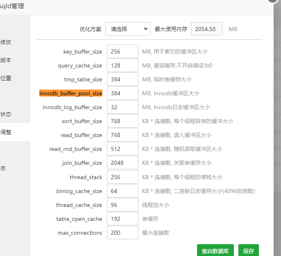Click the thread_cache_size label
The width and height of the screenshot is (281, 256).
[79, 205]
